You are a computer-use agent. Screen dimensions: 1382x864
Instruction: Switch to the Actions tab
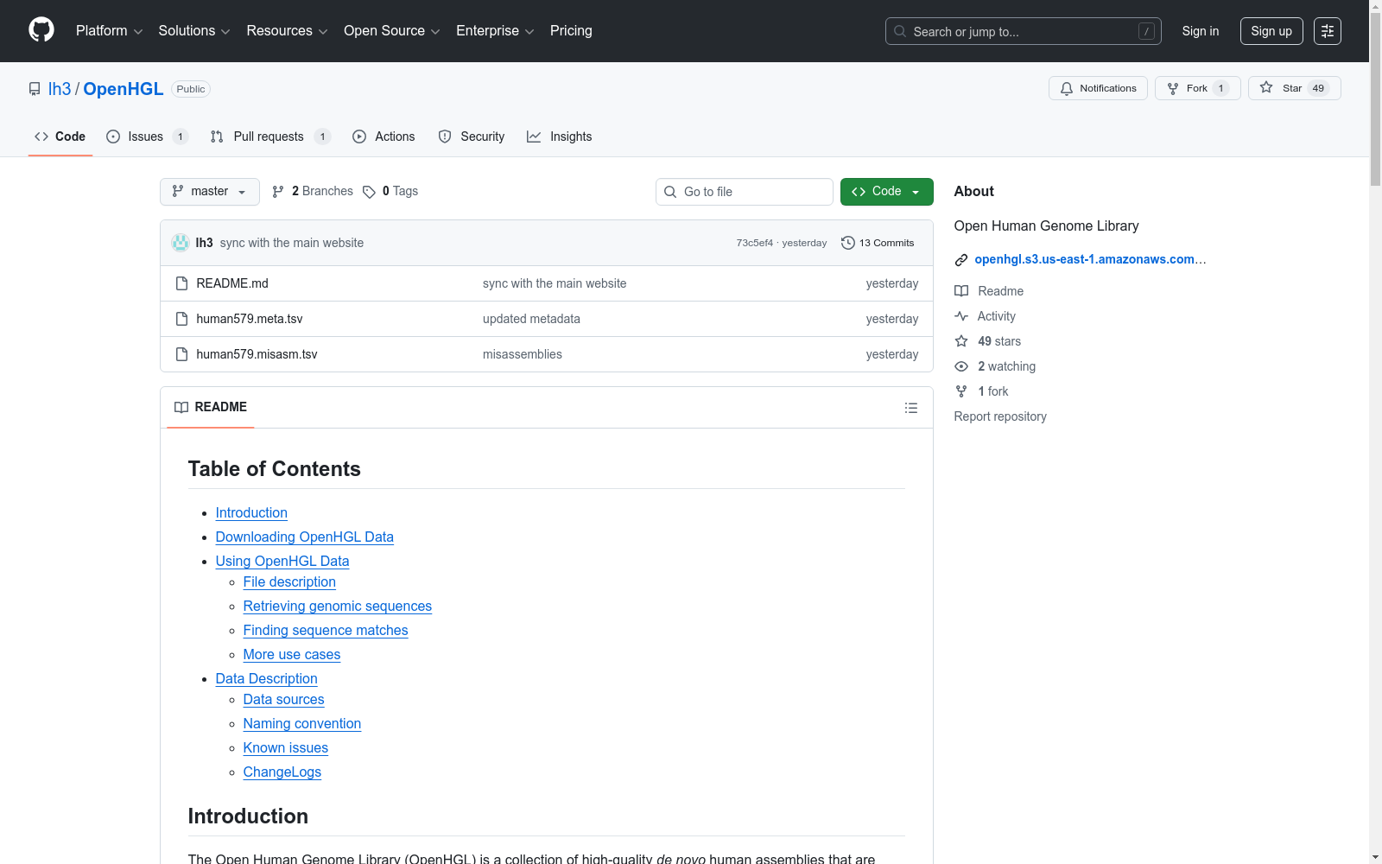384,137
